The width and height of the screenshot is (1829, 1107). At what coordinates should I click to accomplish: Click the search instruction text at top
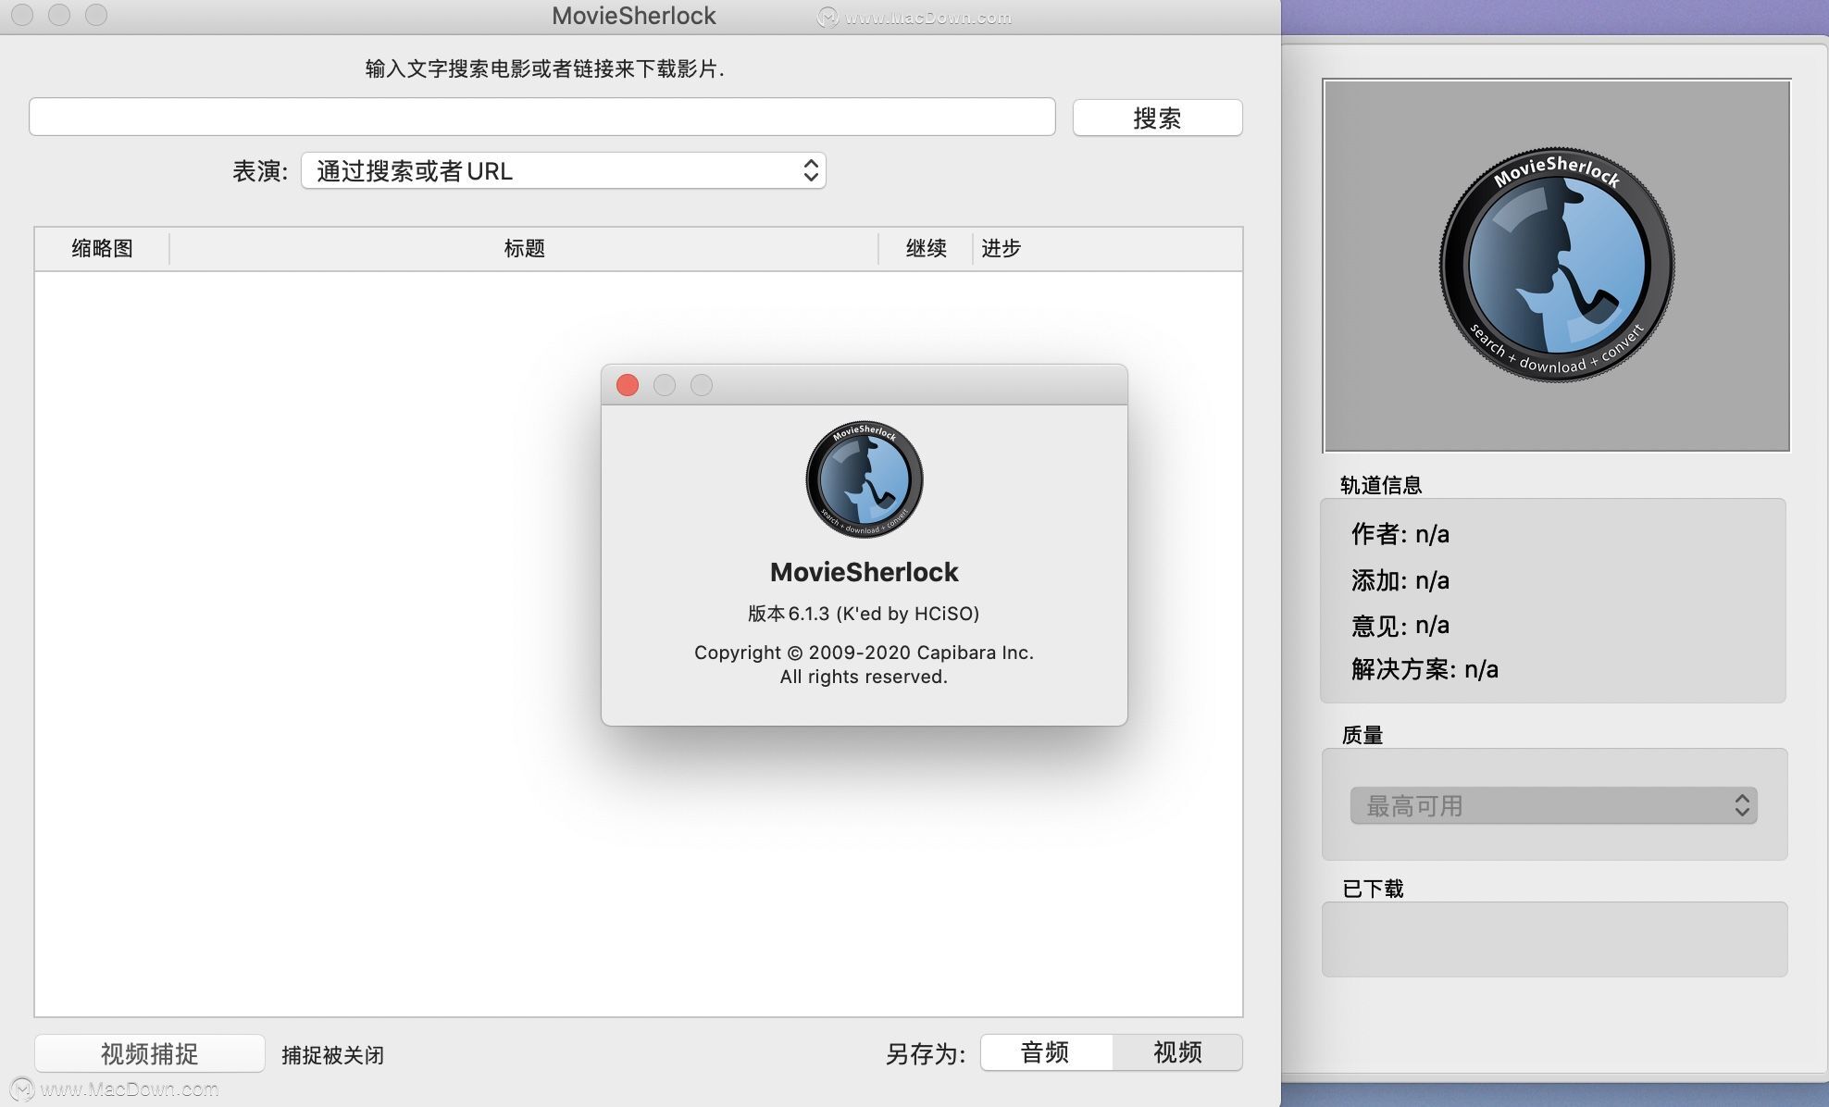(x=544, y=68)
